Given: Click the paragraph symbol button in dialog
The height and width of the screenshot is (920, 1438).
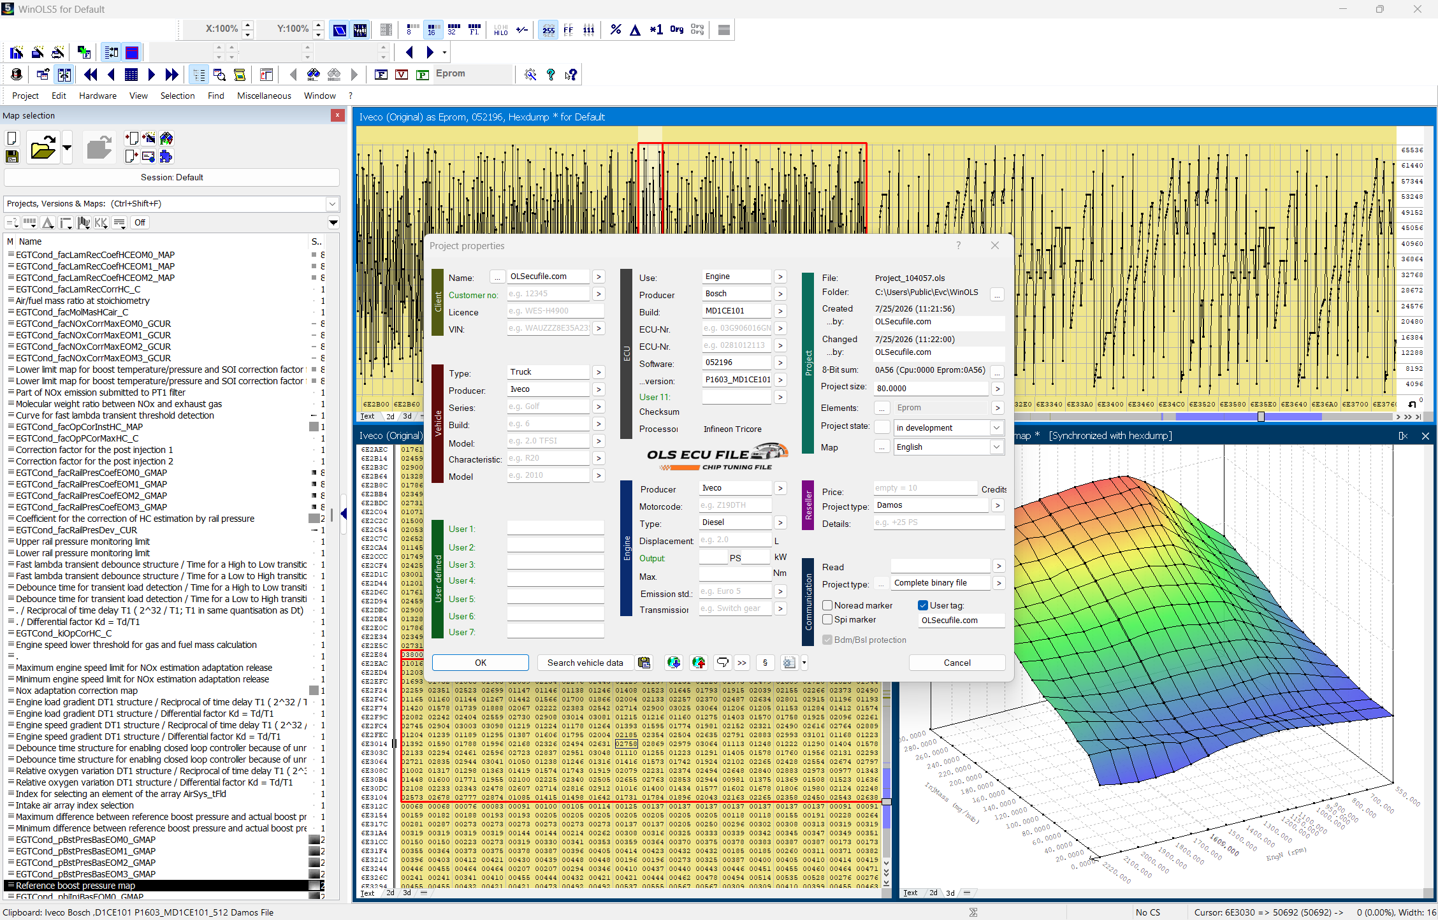Looking at the screenshot, I should tap(765, 663).
